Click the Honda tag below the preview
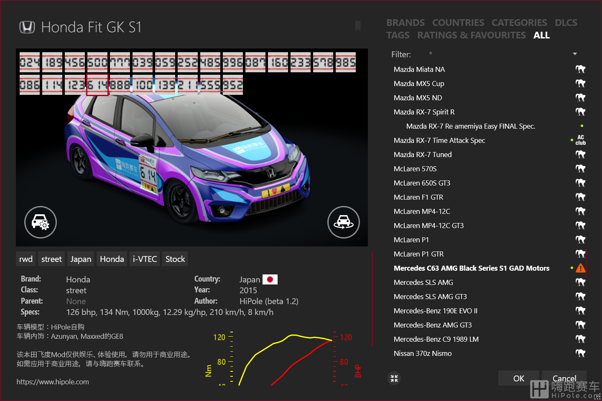The height and width of the screenshot is (401, 602). tap(112, 259)
